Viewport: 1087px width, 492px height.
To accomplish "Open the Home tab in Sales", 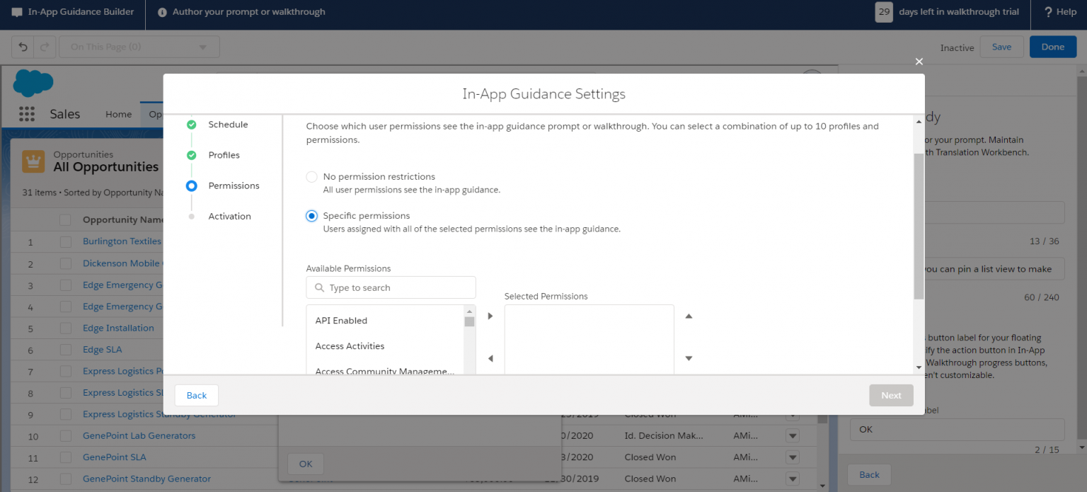I will coord(118,114).
